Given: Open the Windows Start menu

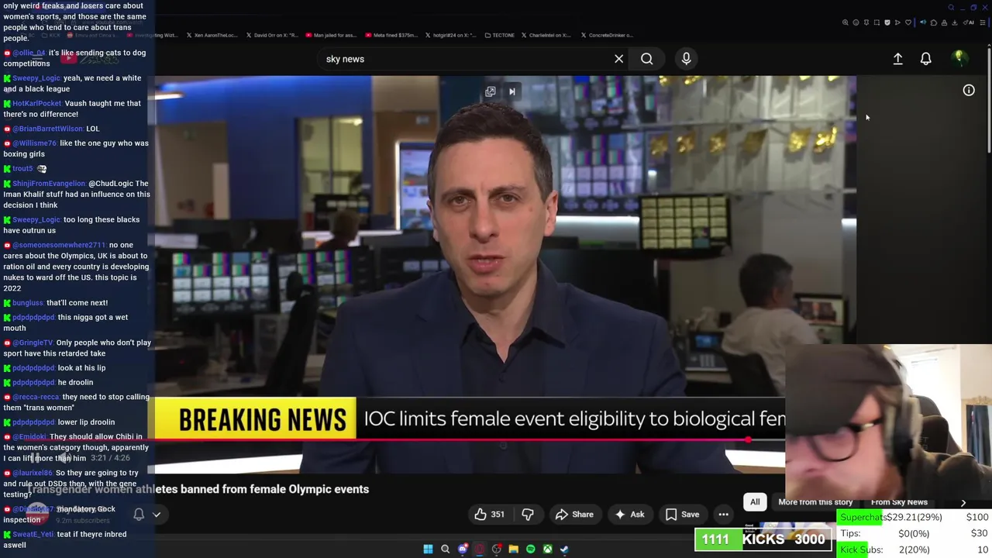Looking at the screenshot, I should [x=428, y=549].
